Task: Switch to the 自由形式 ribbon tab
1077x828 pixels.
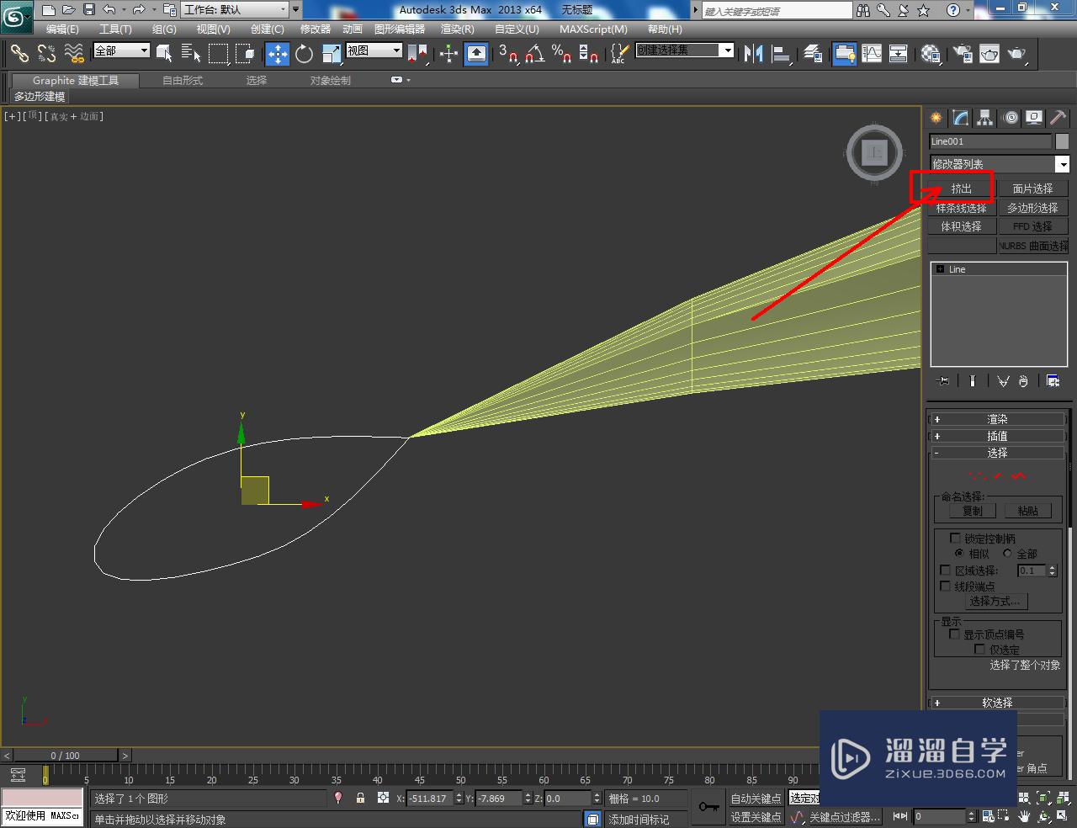Action: coord(183,81)
